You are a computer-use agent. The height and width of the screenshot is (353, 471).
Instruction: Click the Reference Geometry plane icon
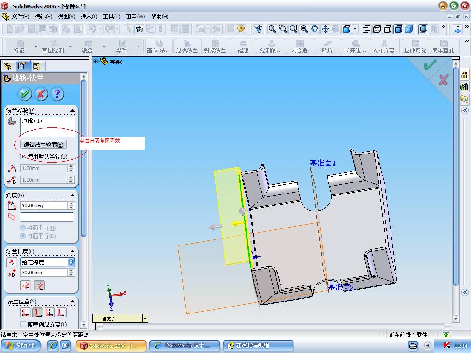(x=458, y=29)
